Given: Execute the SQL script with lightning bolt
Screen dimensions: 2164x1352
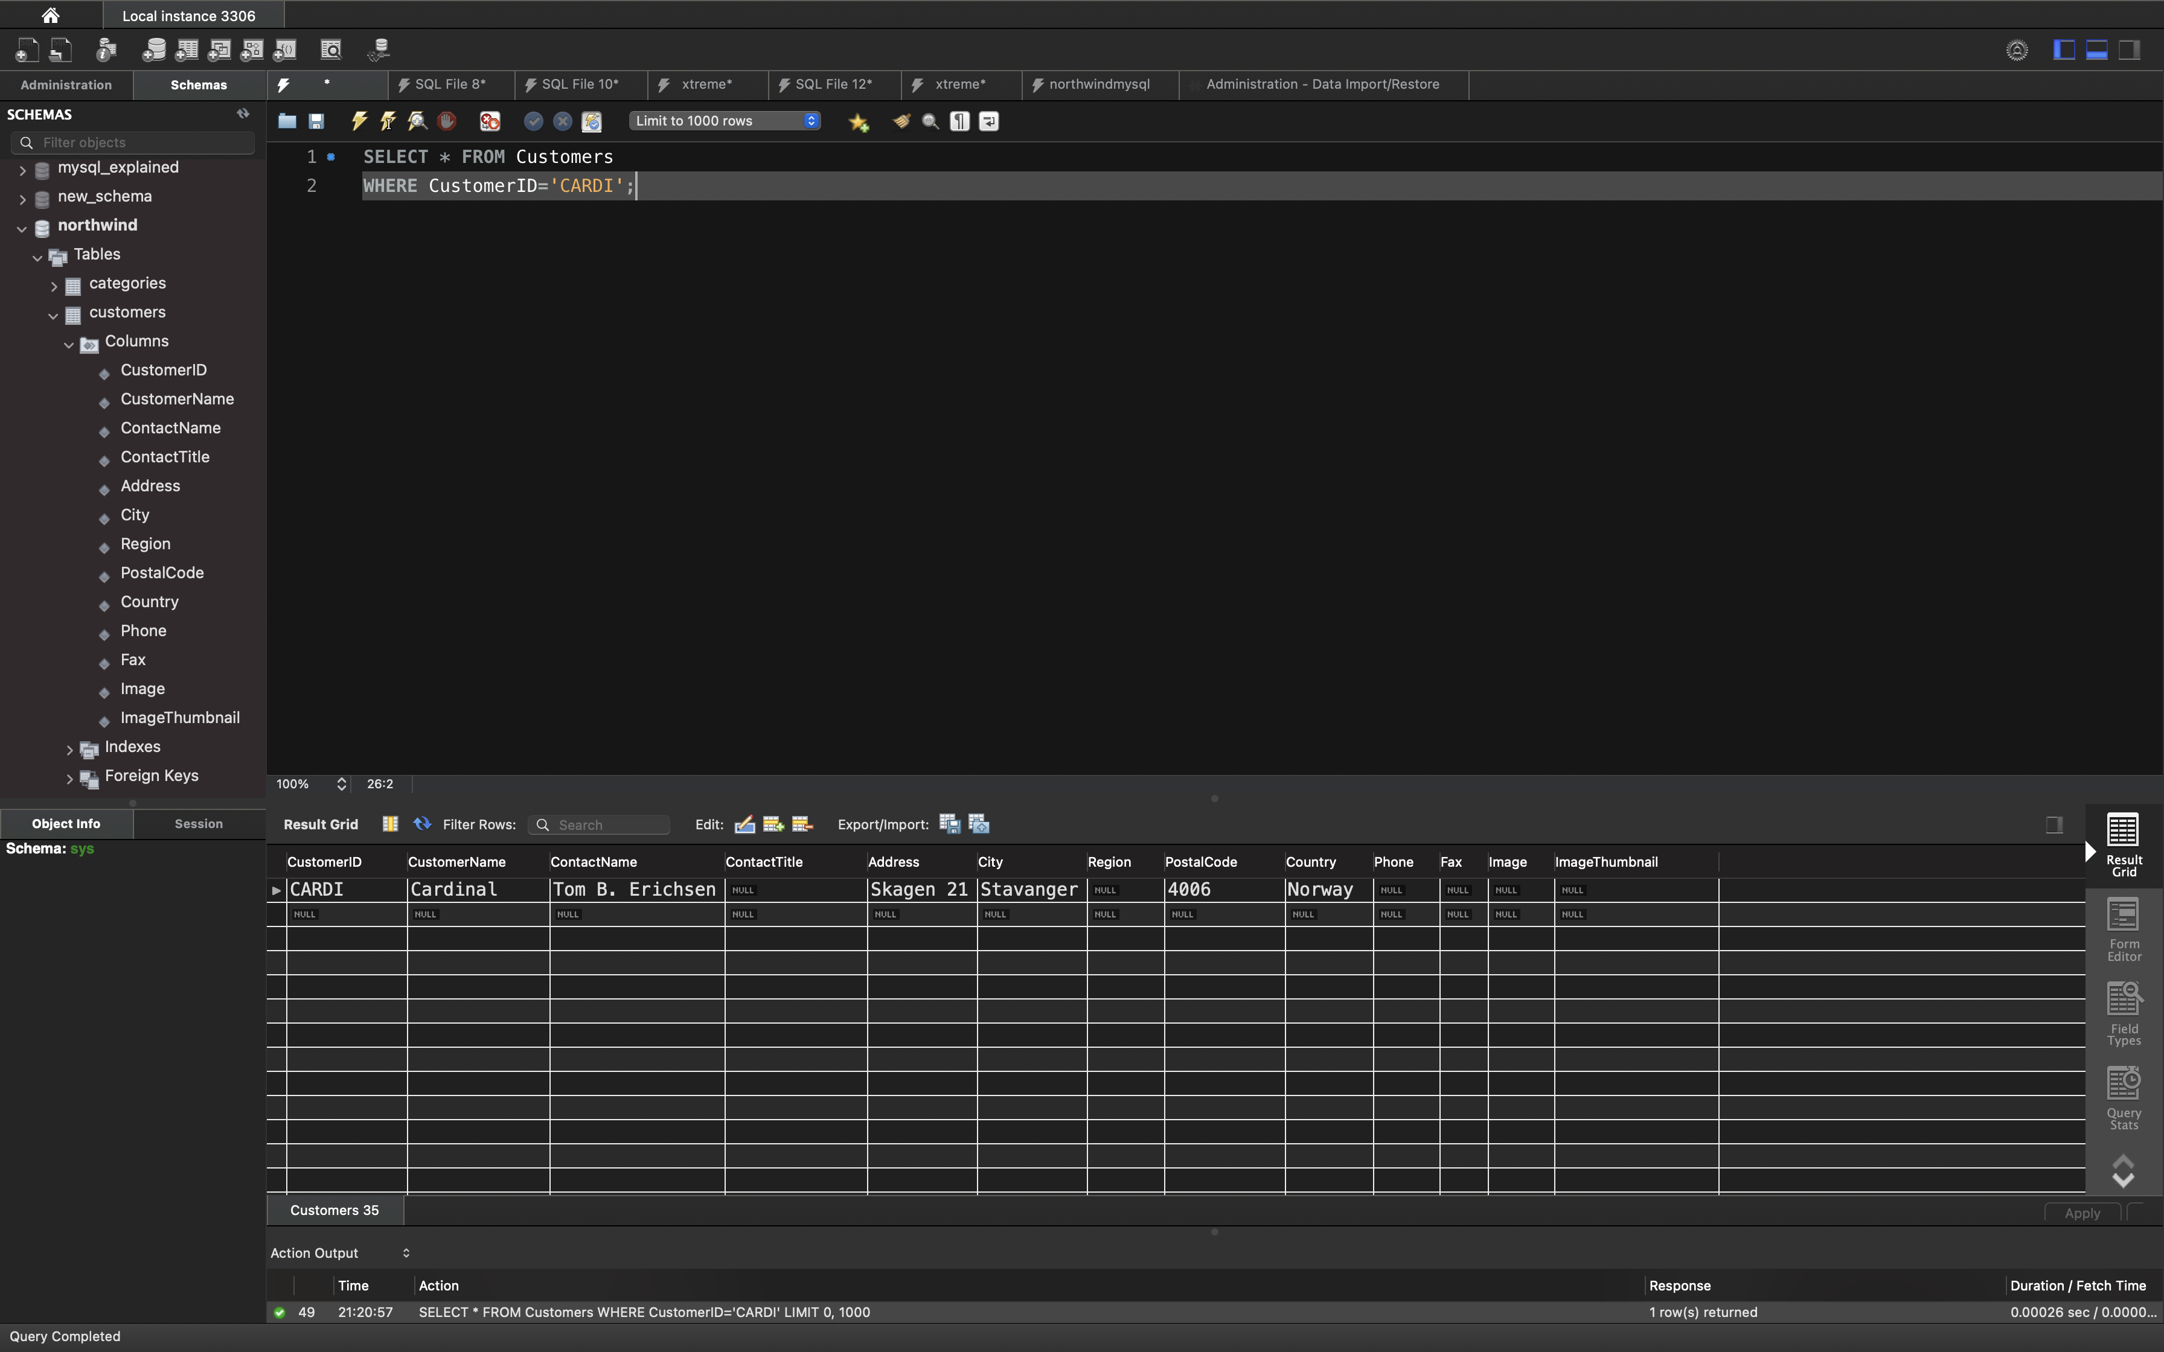Looking at the screenshot, I should click(359, 121).
